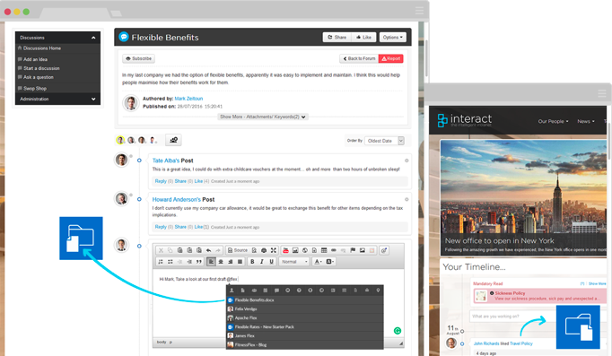The image size is (612, 356).
Task: Open the Order By Oldest Date dropdown
Action: (x=384, y=141)
